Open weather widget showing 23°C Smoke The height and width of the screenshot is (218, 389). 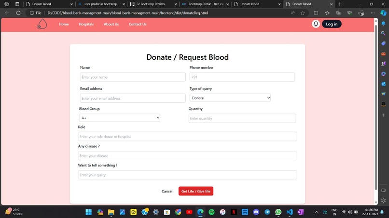pos(14,212)
